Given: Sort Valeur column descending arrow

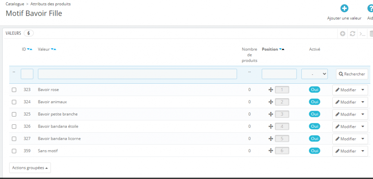Looking at the screenshot, I should click(52, 49).
